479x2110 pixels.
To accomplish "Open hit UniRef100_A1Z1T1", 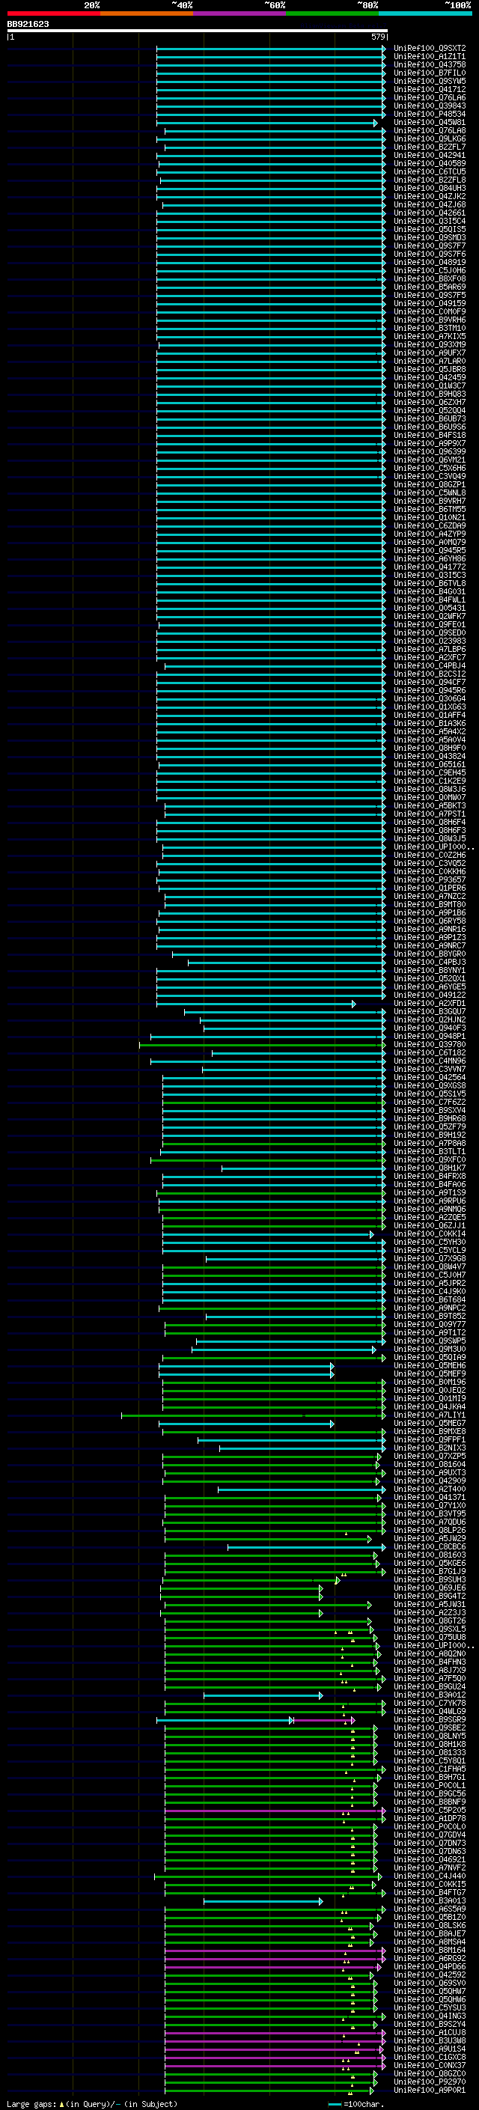I will tap(430, 57).
